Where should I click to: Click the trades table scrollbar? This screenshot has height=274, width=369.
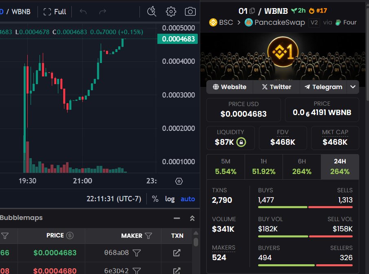point(196,242)
